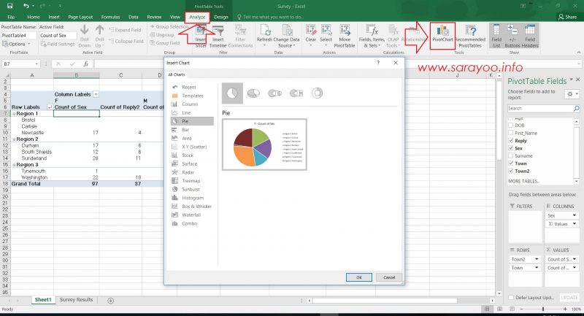The width and height of the screenshot is (584, 316).
Task: Click the Undo arrow icon
Action: pyautogui.click(x=26, y=6)
